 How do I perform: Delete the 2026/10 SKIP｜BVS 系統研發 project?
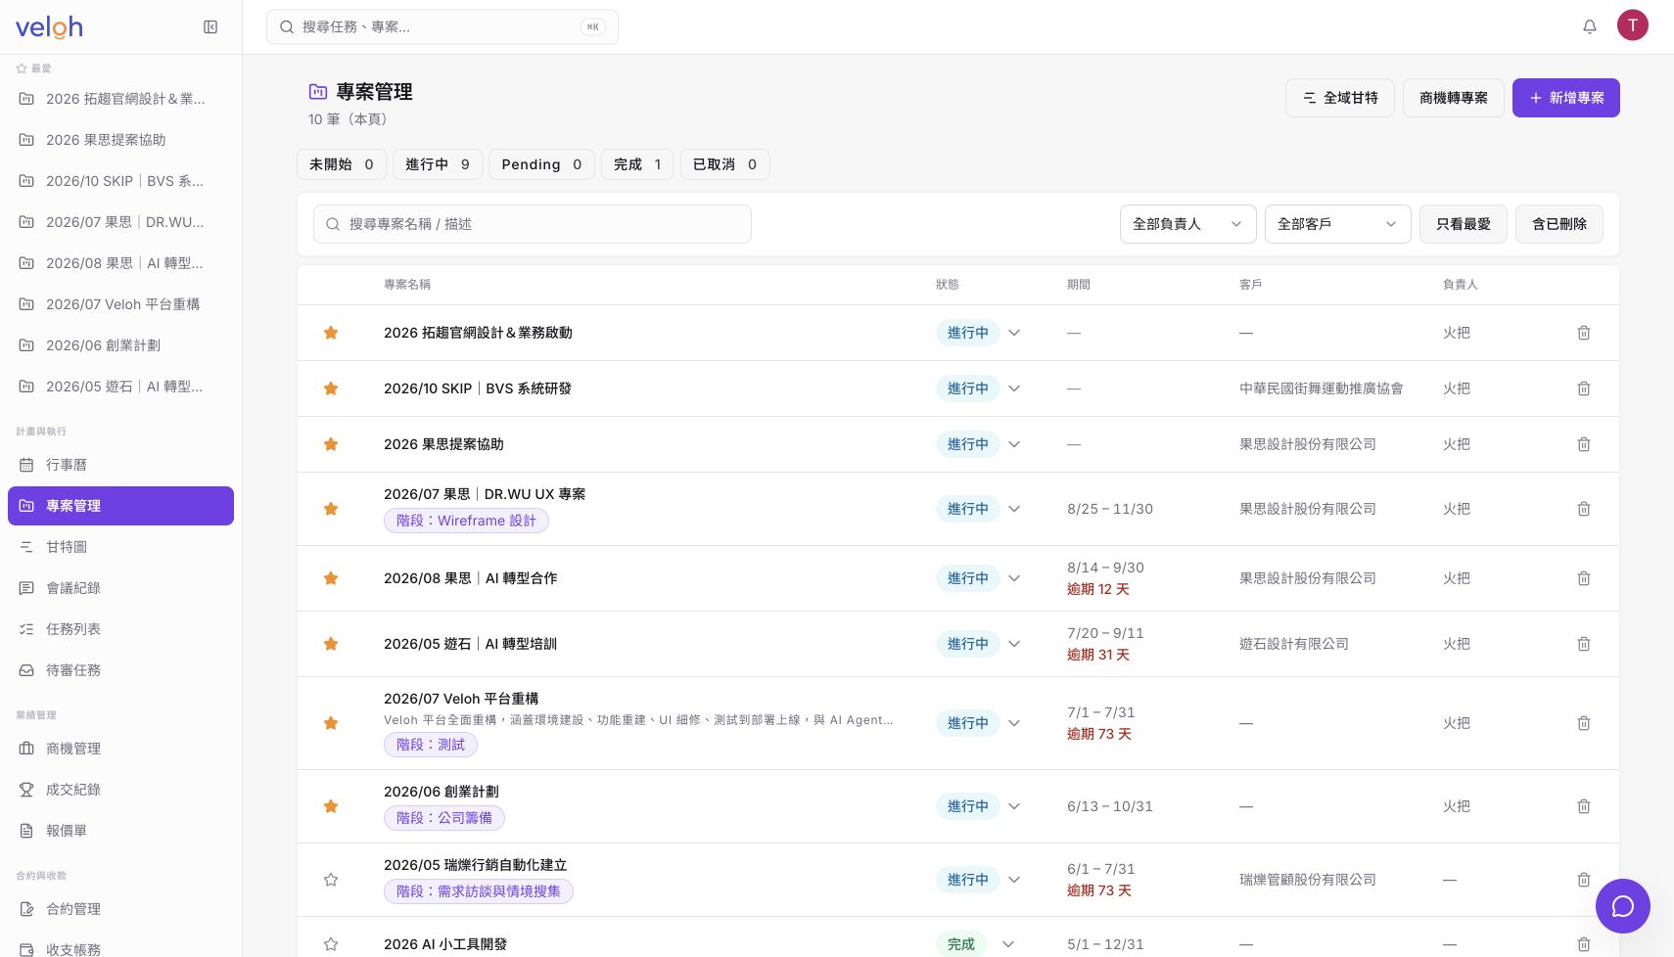(1584, 388)
